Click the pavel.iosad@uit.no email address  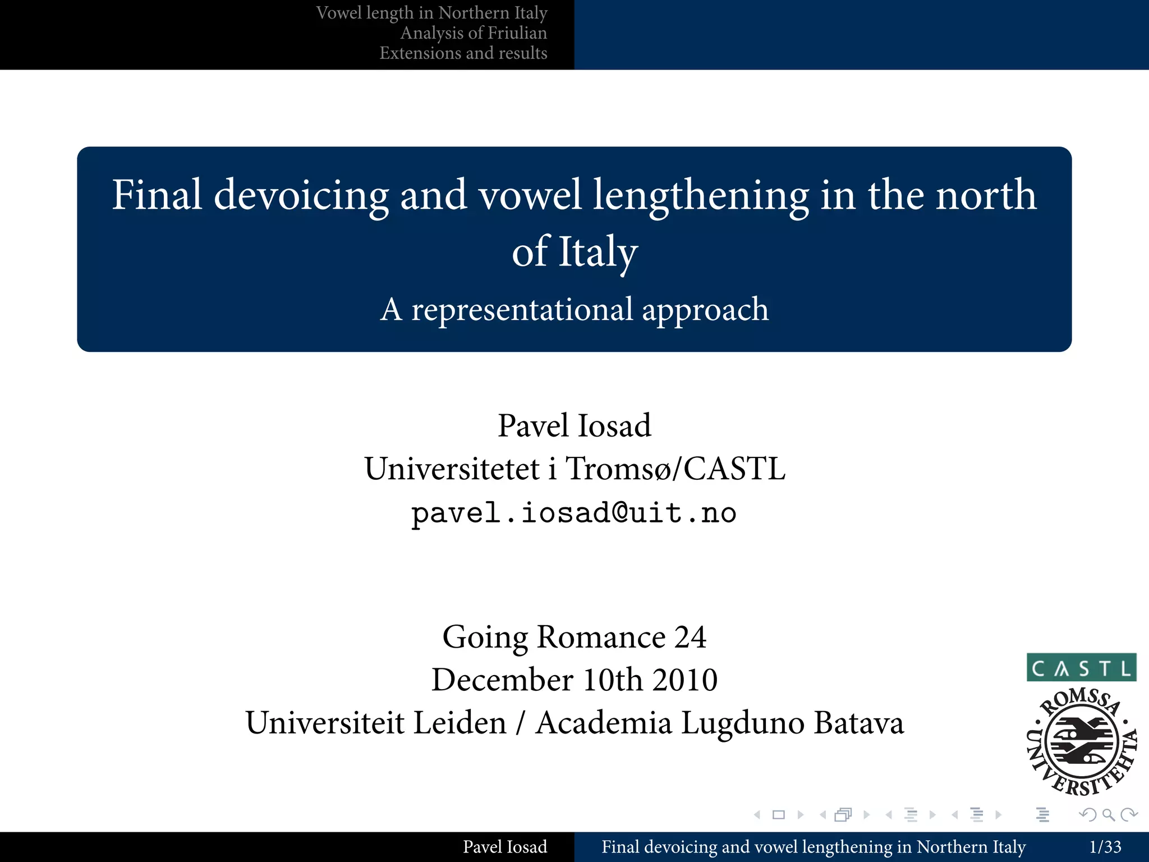[573, 513]
